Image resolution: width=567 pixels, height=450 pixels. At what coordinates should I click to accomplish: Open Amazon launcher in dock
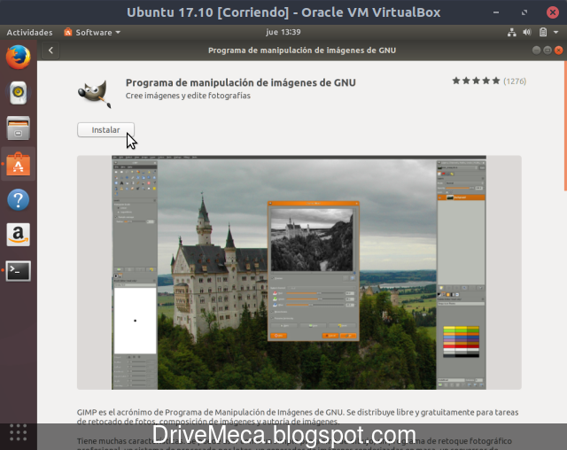pos(18,235)
